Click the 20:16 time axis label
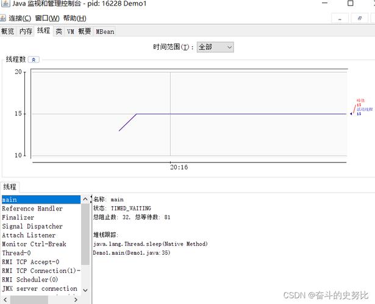375x304 pixels. [179, 167]
